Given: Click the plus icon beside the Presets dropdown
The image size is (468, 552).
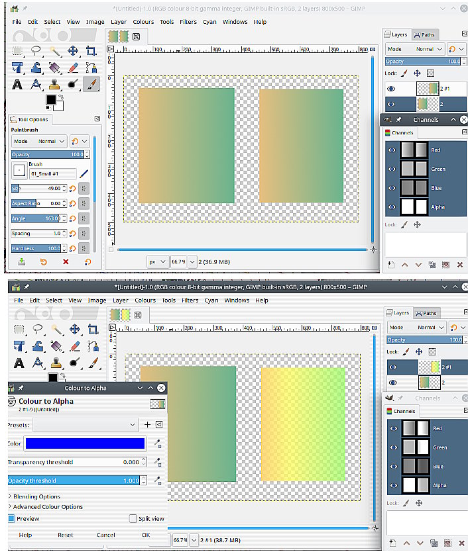Looking at the screenshot, I should 147,425.
